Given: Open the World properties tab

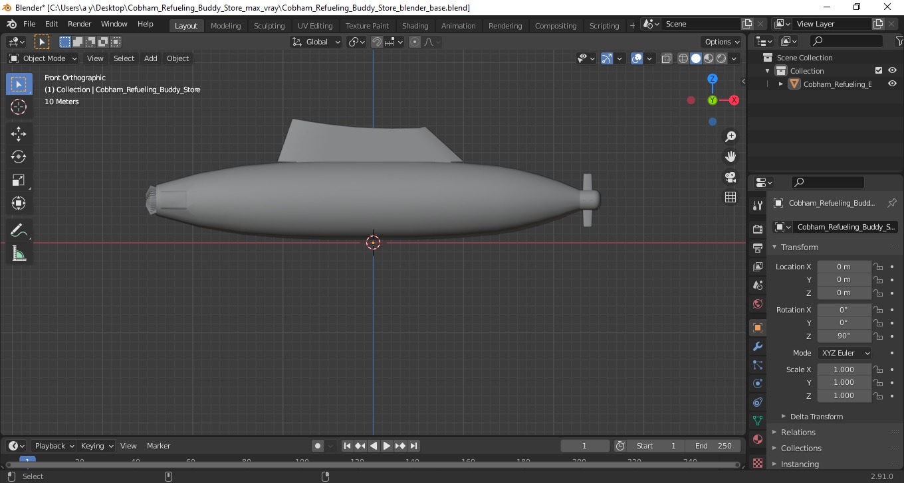Looking at the screenshot, I should 757,304.
